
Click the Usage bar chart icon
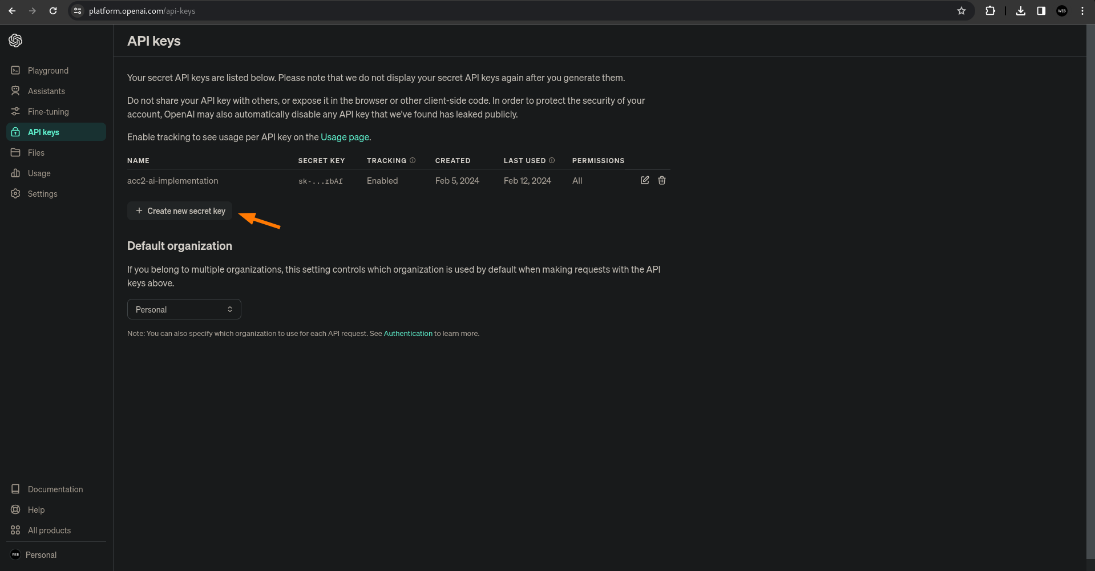tap(15, 173)
